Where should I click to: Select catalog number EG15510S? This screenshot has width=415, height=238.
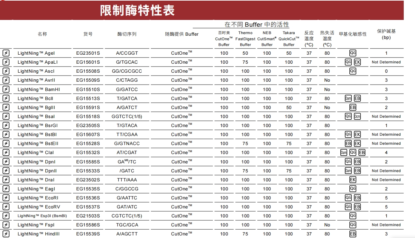88,89
